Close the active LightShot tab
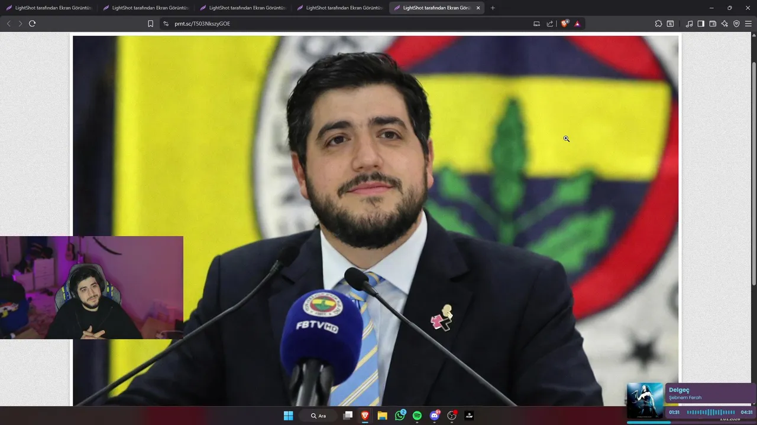757x425 pixels. point(478,8)
